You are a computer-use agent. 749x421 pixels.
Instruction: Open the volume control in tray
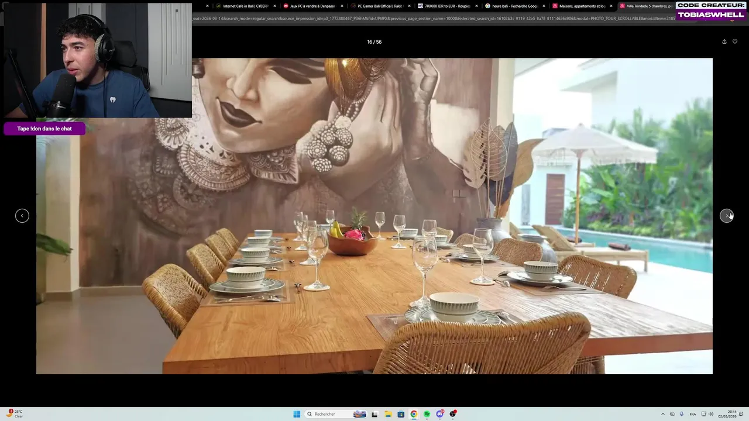pyautogui.click(x=711, y=414)
